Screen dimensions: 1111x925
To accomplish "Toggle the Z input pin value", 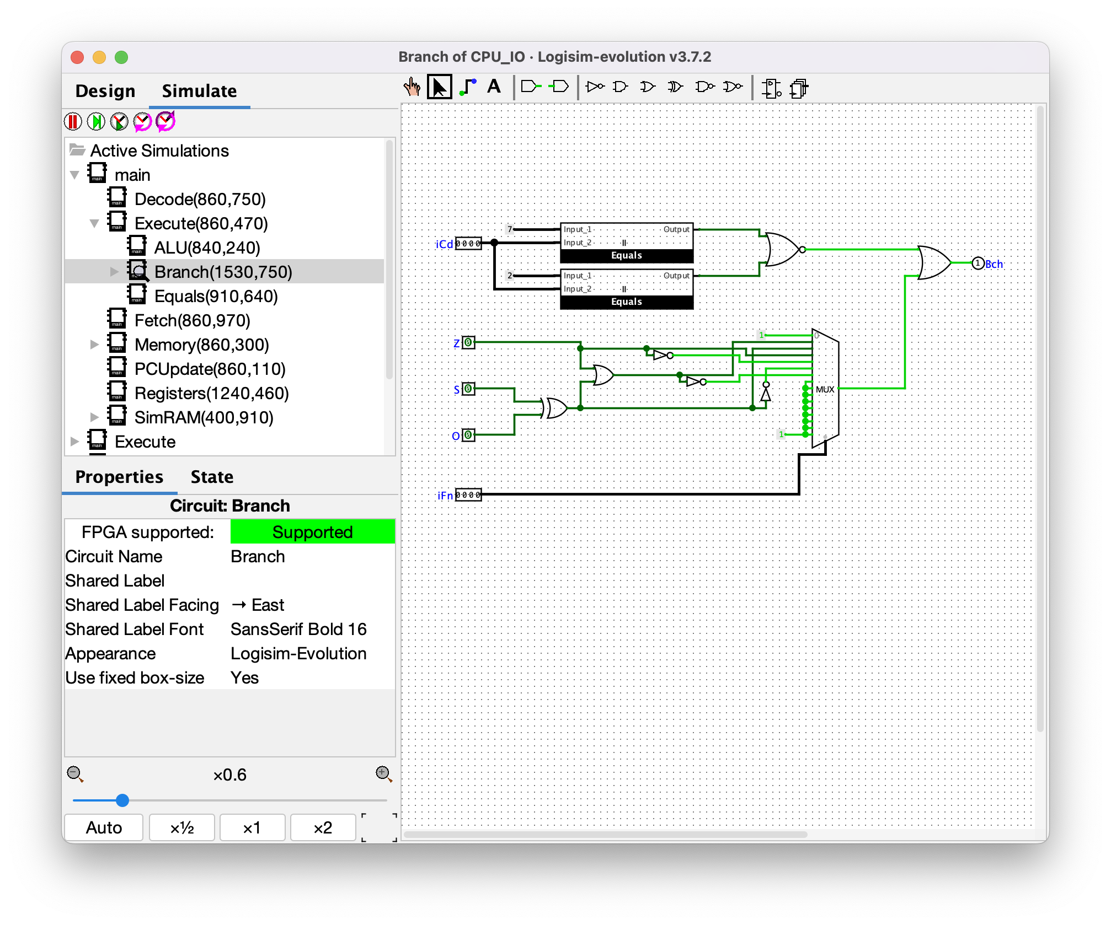I will point(468,342).
